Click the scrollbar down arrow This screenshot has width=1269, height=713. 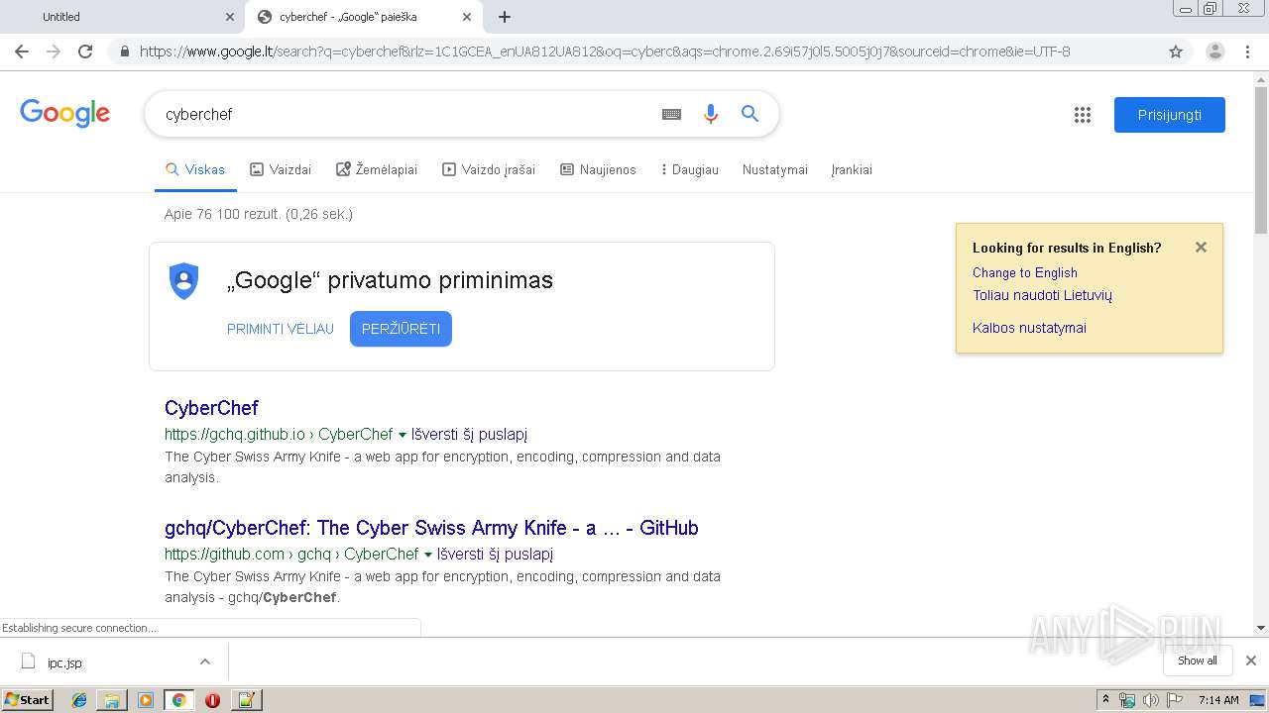pos(1261,628)
